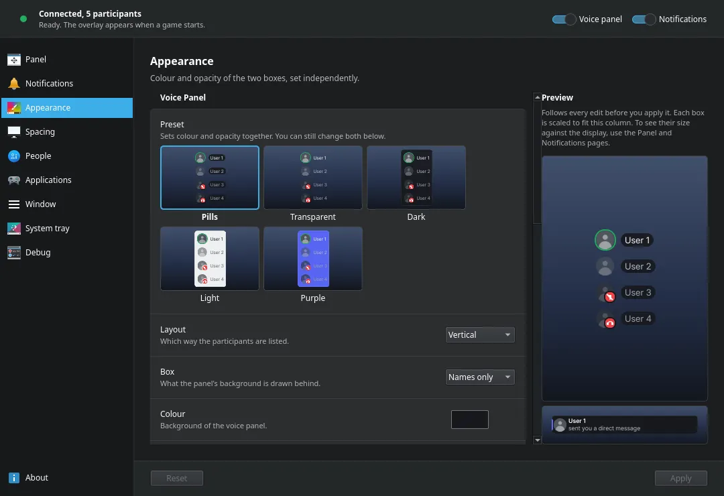Open the People settings page
Screen dimensions: 724x496
pyautogui.click(x=67, y=156)
